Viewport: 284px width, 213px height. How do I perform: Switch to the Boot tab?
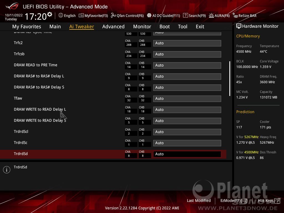(165, 27)
